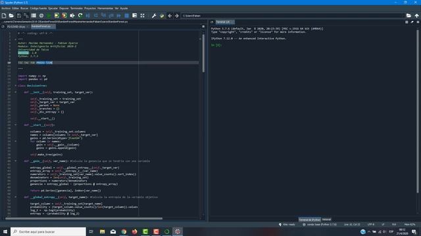Open the Windows Start menu
Screen dimensions: 421x236
coord(5,231)
